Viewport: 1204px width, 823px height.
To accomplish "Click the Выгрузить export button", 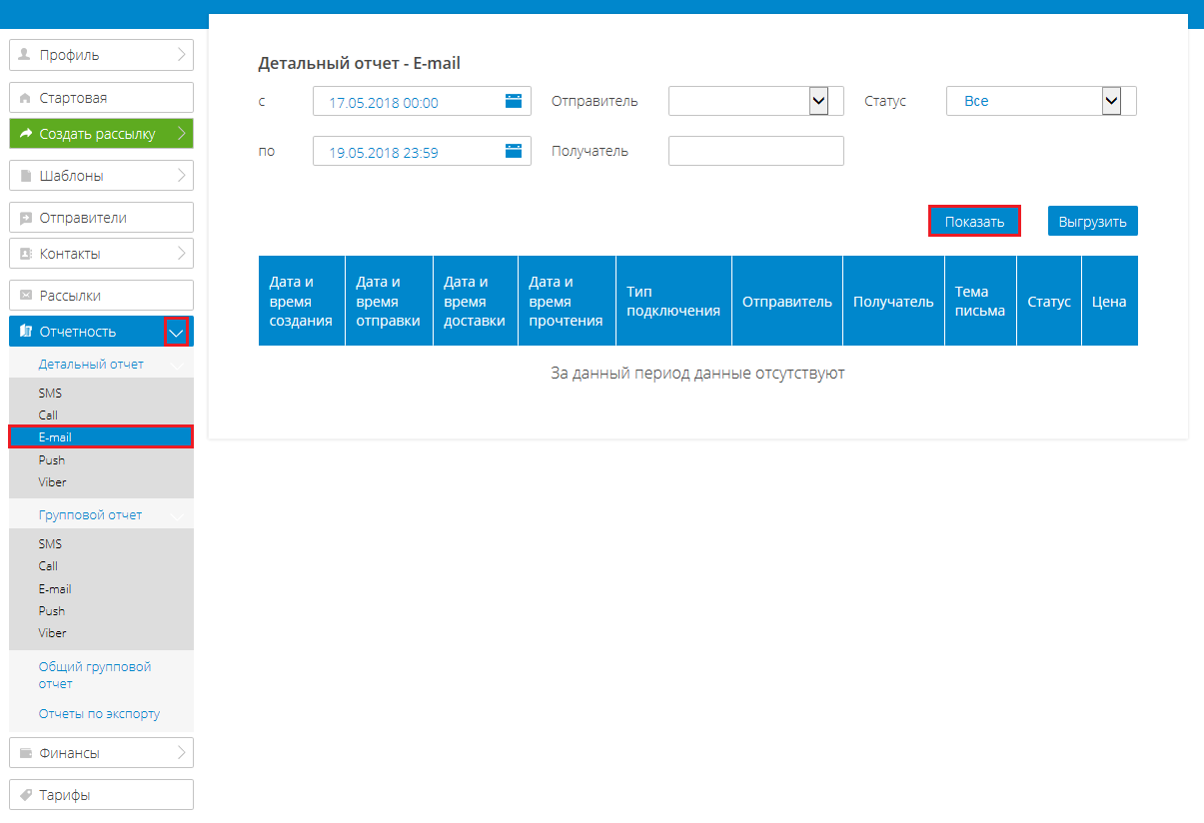I will (1093, 221).
